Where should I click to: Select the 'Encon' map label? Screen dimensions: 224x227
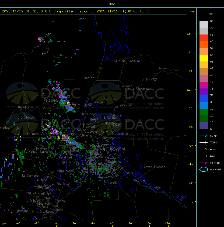(x=162, y=68)
